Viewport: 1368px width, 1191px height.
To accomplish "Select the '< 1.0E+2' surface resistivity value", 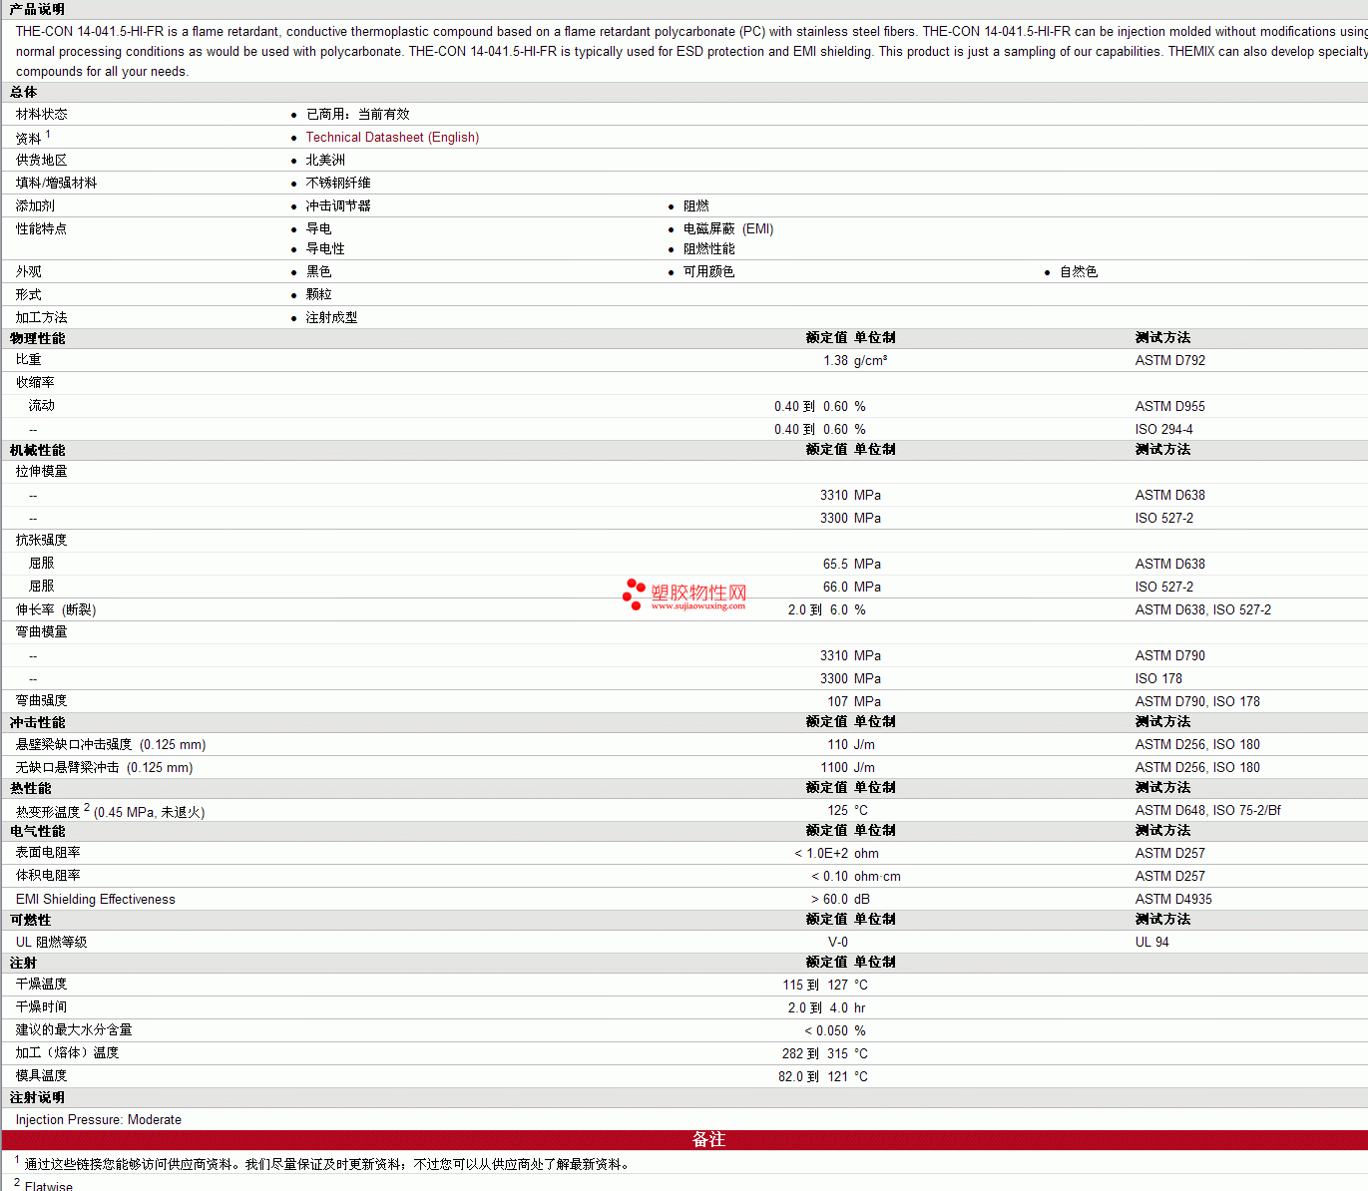I will 821,854.
